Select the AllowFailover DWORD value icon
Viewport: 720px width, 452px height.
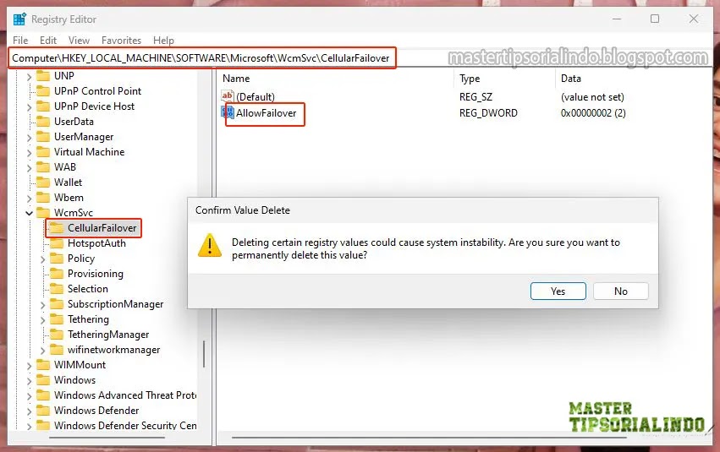[x=228, y=112]
